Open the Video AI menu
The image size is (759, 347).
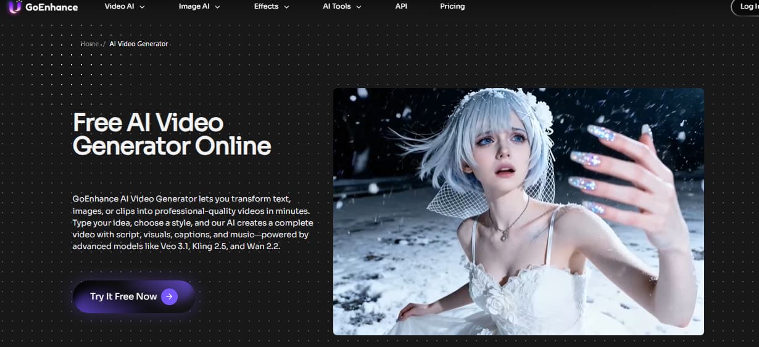click(119, 6)
